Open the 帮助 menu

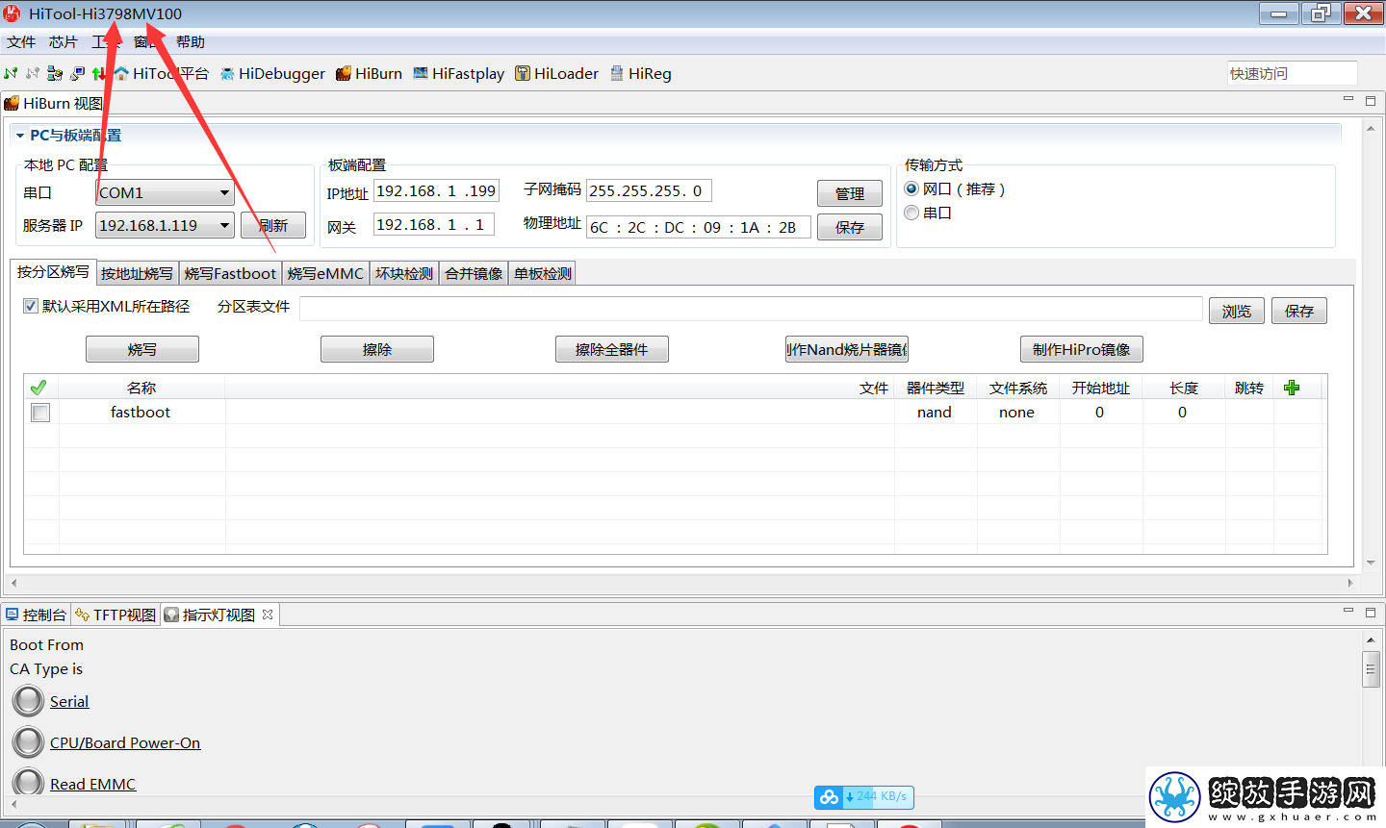point(191,42)
